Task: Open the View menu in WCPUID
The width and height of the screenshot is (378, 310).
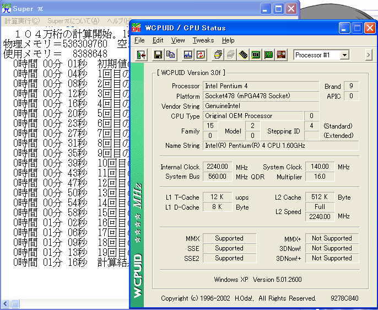Action: coord(178,40)
